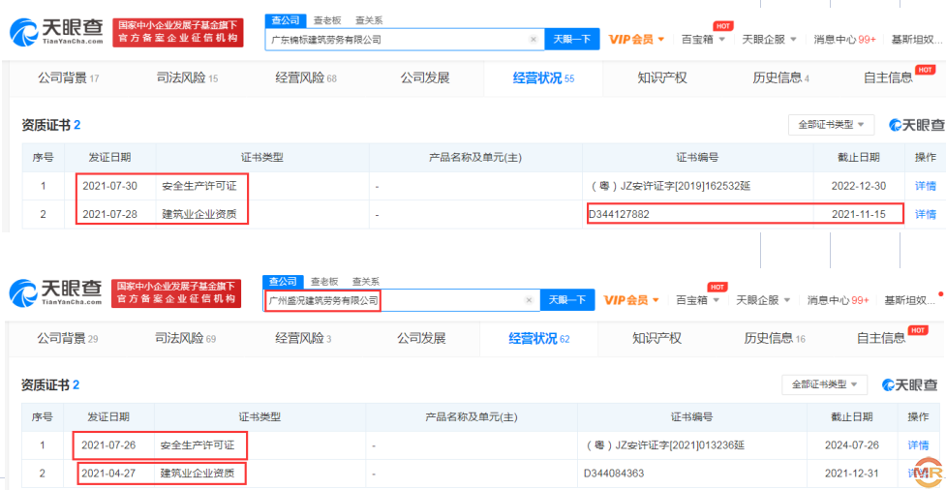Open 司法风险 15 tab

[187, 77]
